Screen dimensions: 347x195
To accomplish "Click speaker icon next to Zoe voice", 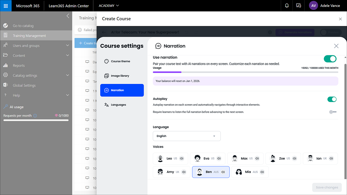I will pos(295,158).
